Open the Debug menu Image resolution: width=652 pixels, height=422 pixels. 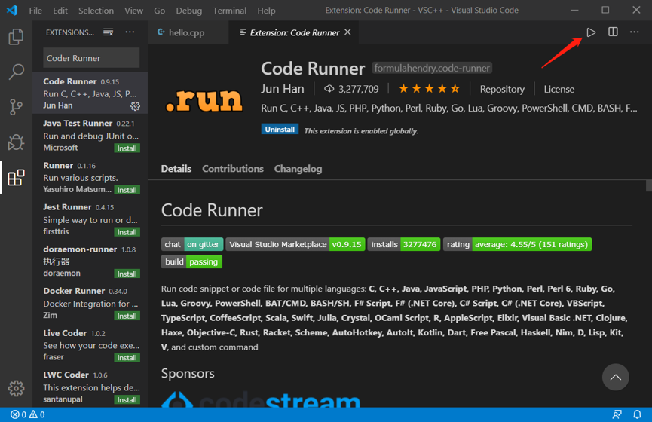(x=188, y=11)
